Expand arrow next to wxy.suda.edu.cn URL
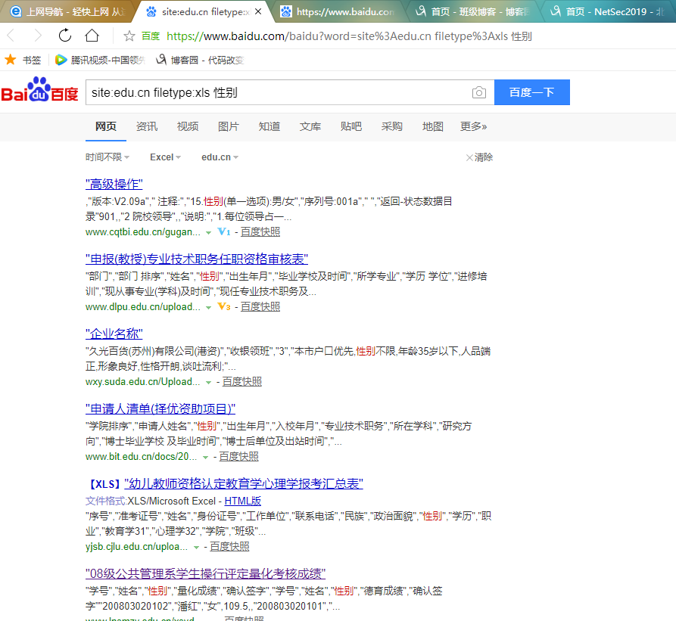Screen dimensions: 676x621 pos(208,383)
